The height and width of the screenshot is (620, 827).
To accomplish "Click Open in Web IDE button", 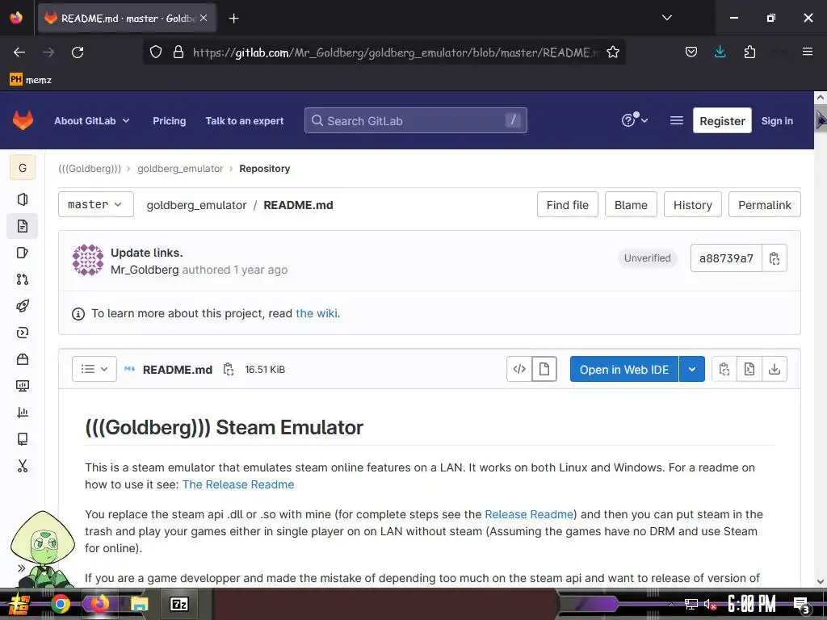I will (x=624, y=369).
